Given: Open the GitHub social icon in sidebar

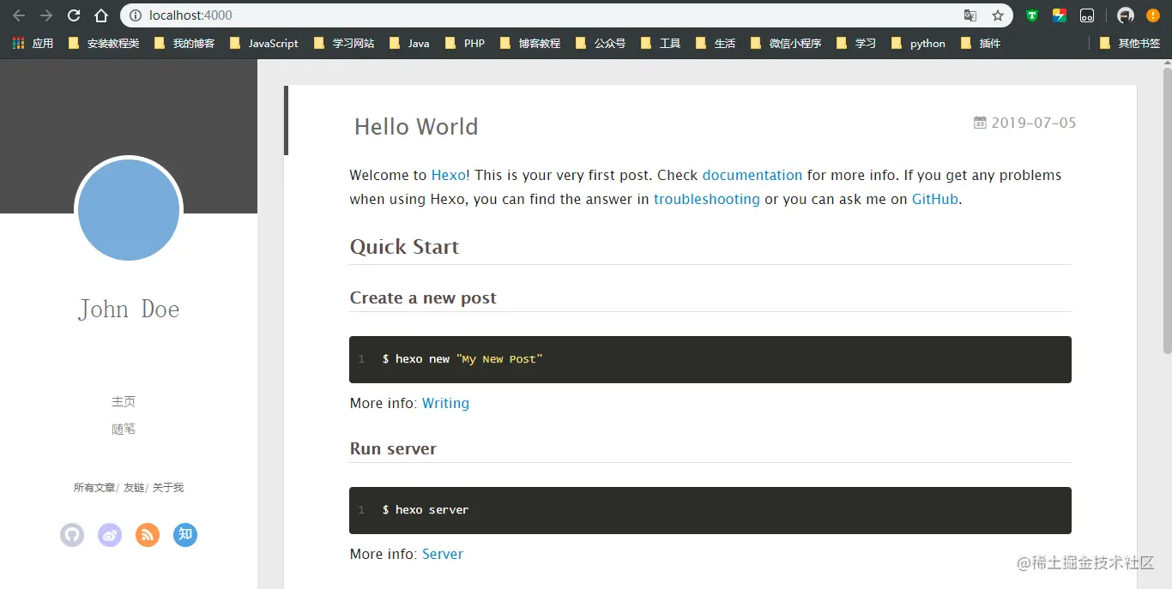Looking at the screenshot, I should pyautogui.click(x=72, y=535).
